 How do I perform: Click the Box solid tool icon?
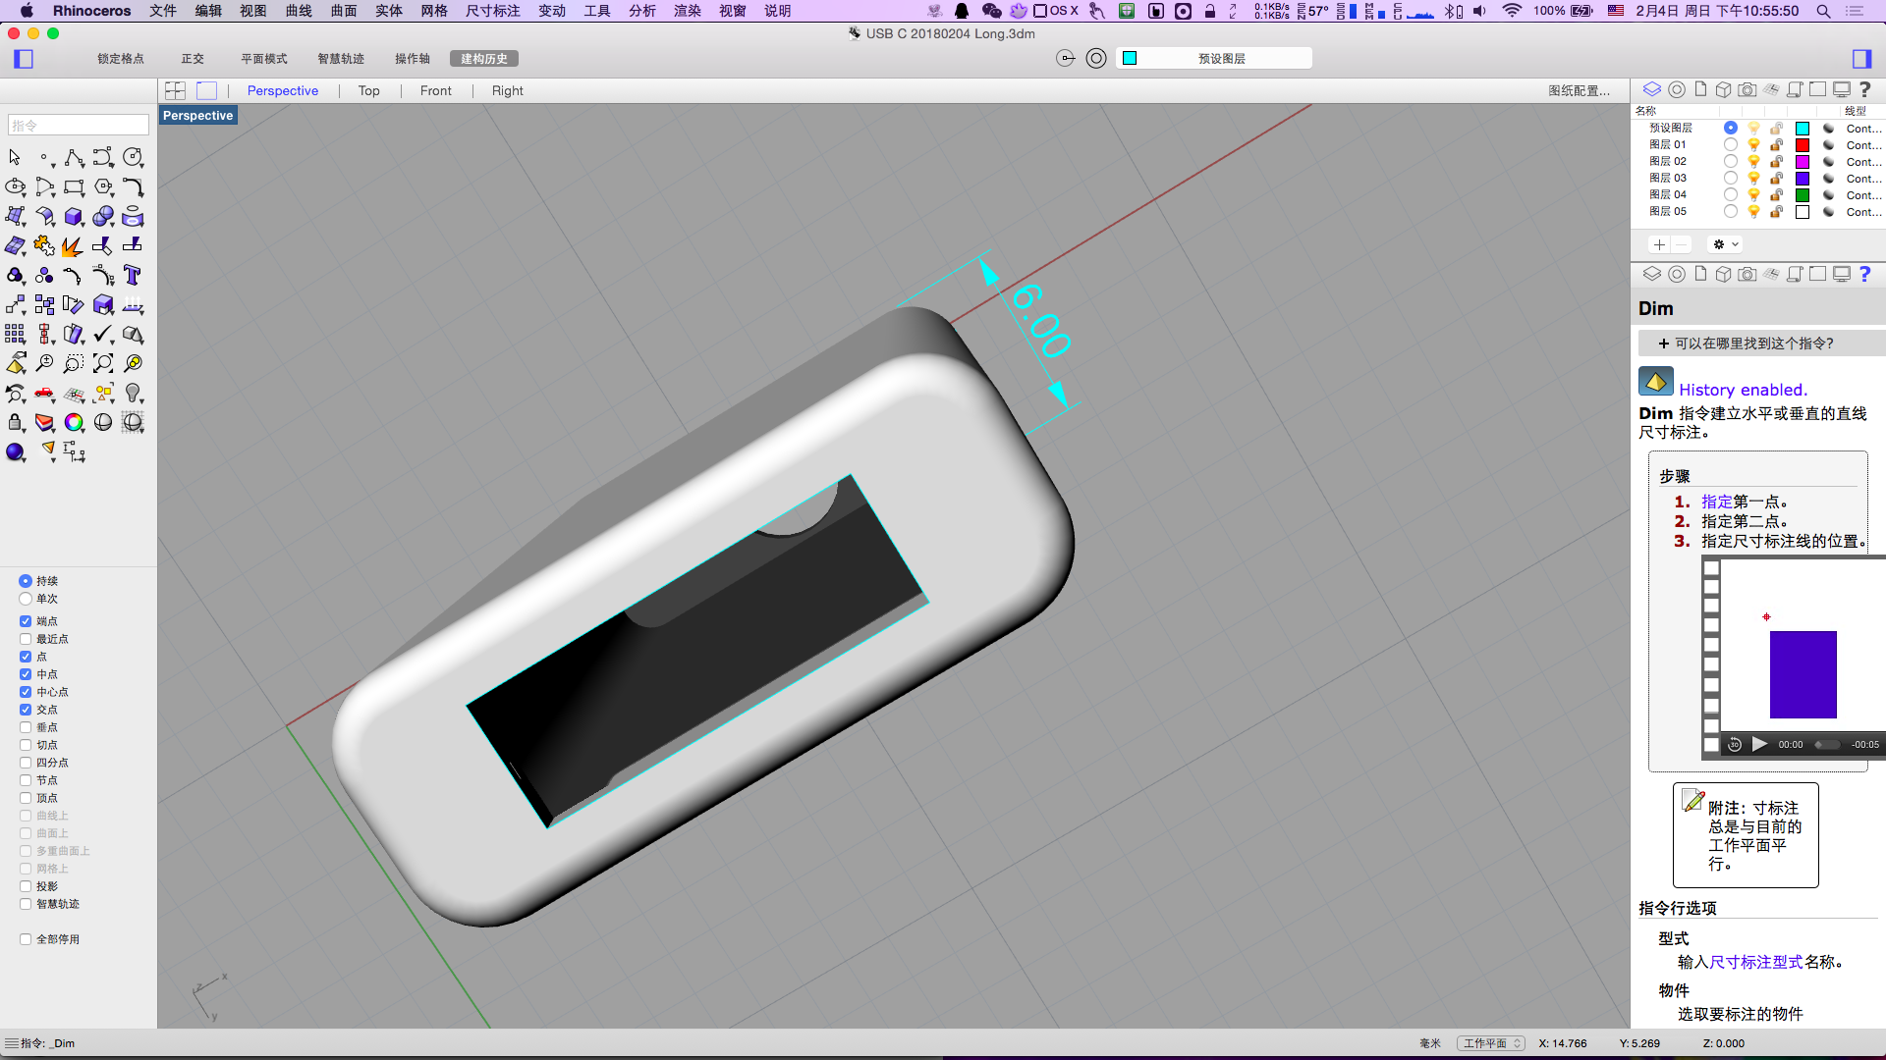(74, 217)
